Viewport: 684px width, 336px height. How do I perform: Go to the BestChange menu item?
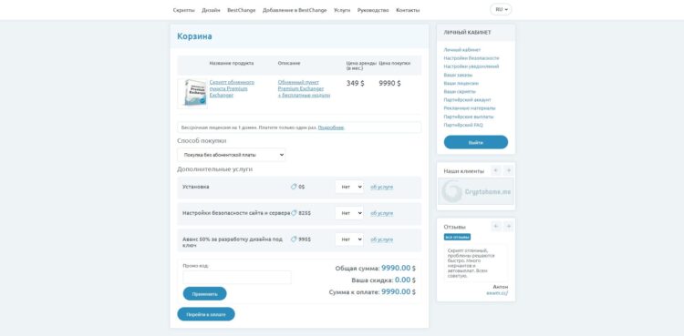[242, 10]
